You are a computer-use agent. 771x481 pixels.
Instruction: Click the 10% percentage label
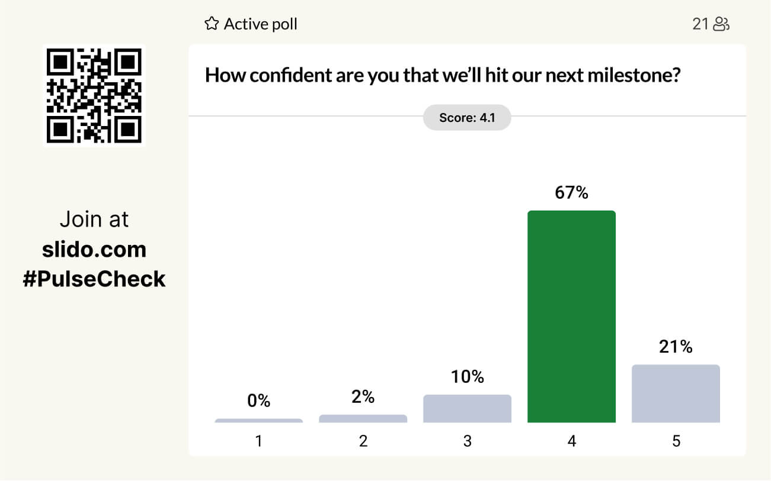[467, 377]
